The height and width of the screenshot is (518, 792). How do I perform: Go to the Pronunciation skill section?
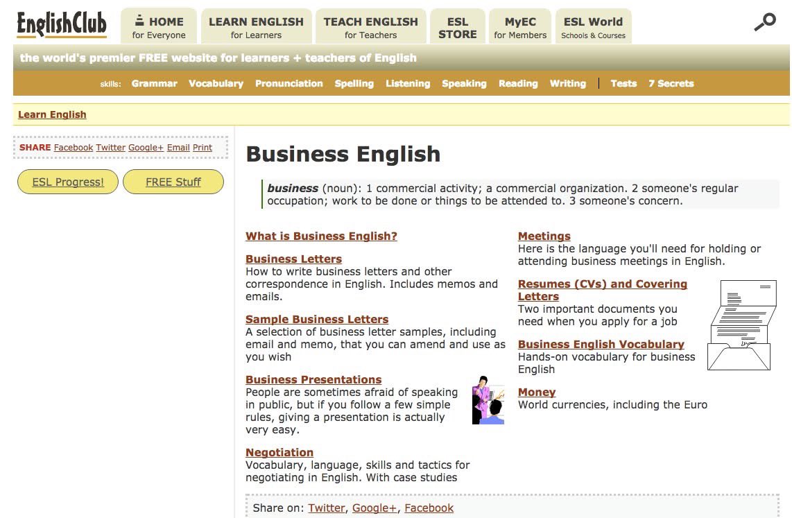pos(289,83)
